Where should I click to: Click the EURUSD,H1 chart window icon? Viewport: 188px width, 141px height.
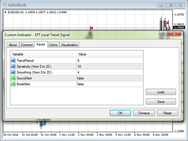pos(5,5)
